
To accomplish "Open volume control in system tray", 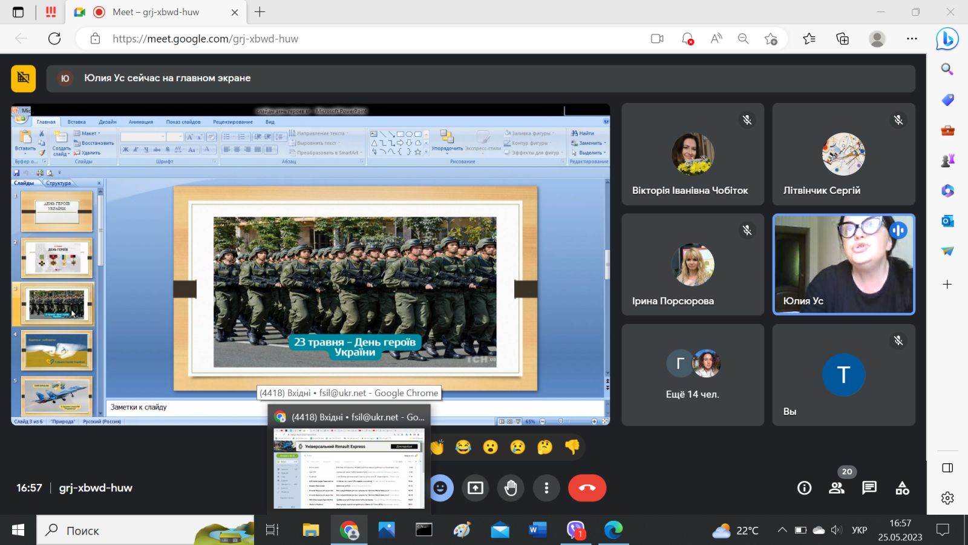I will click(836, 530).
